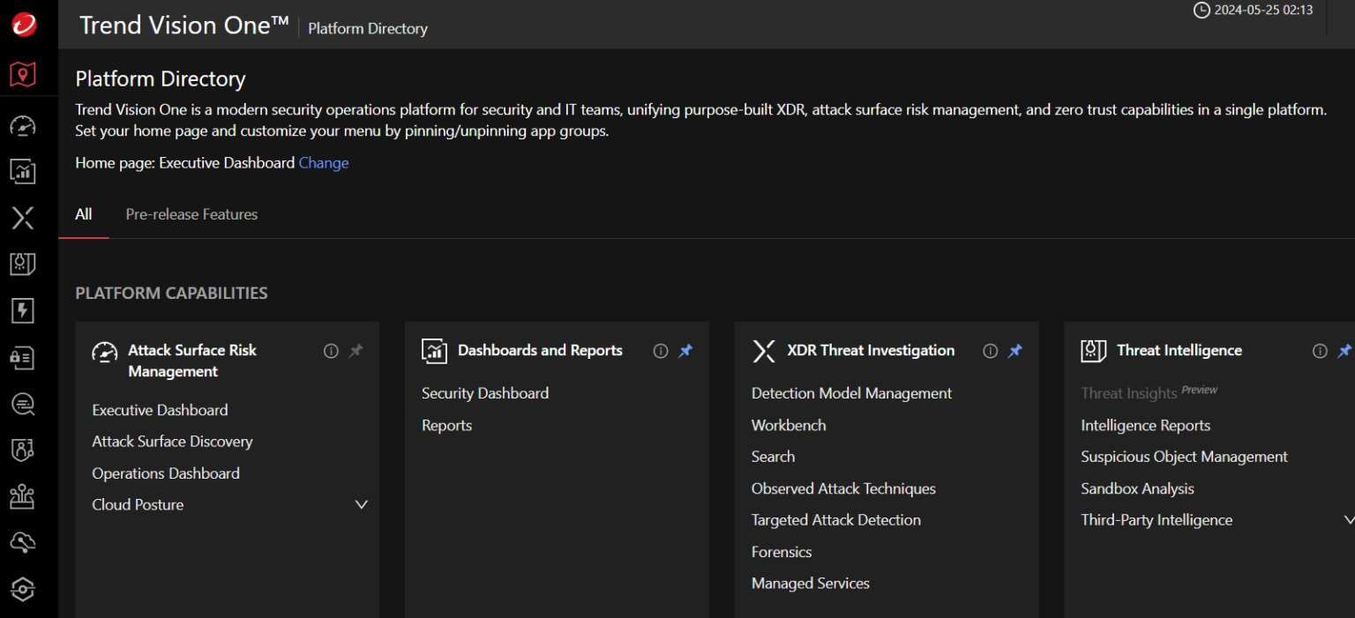The image size is (1355, 618).
Task: Open Threat Intelligence sidebar icon
Action: pos(23,264)
